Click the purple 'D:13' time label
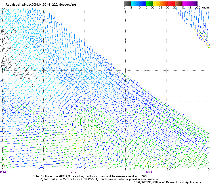 click(x=149, y=172)
